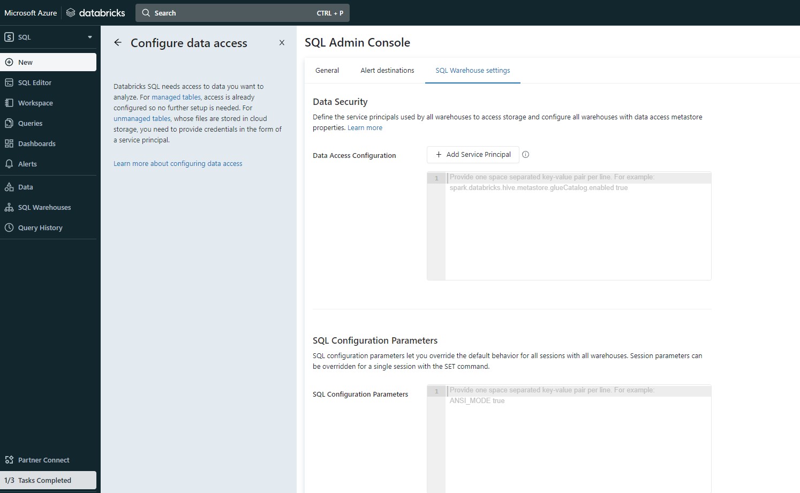Collapse the Configure data access panel with back arrow
Image resolution: width=800 pixels, height=493 pixels.
[x=118, y=42]
